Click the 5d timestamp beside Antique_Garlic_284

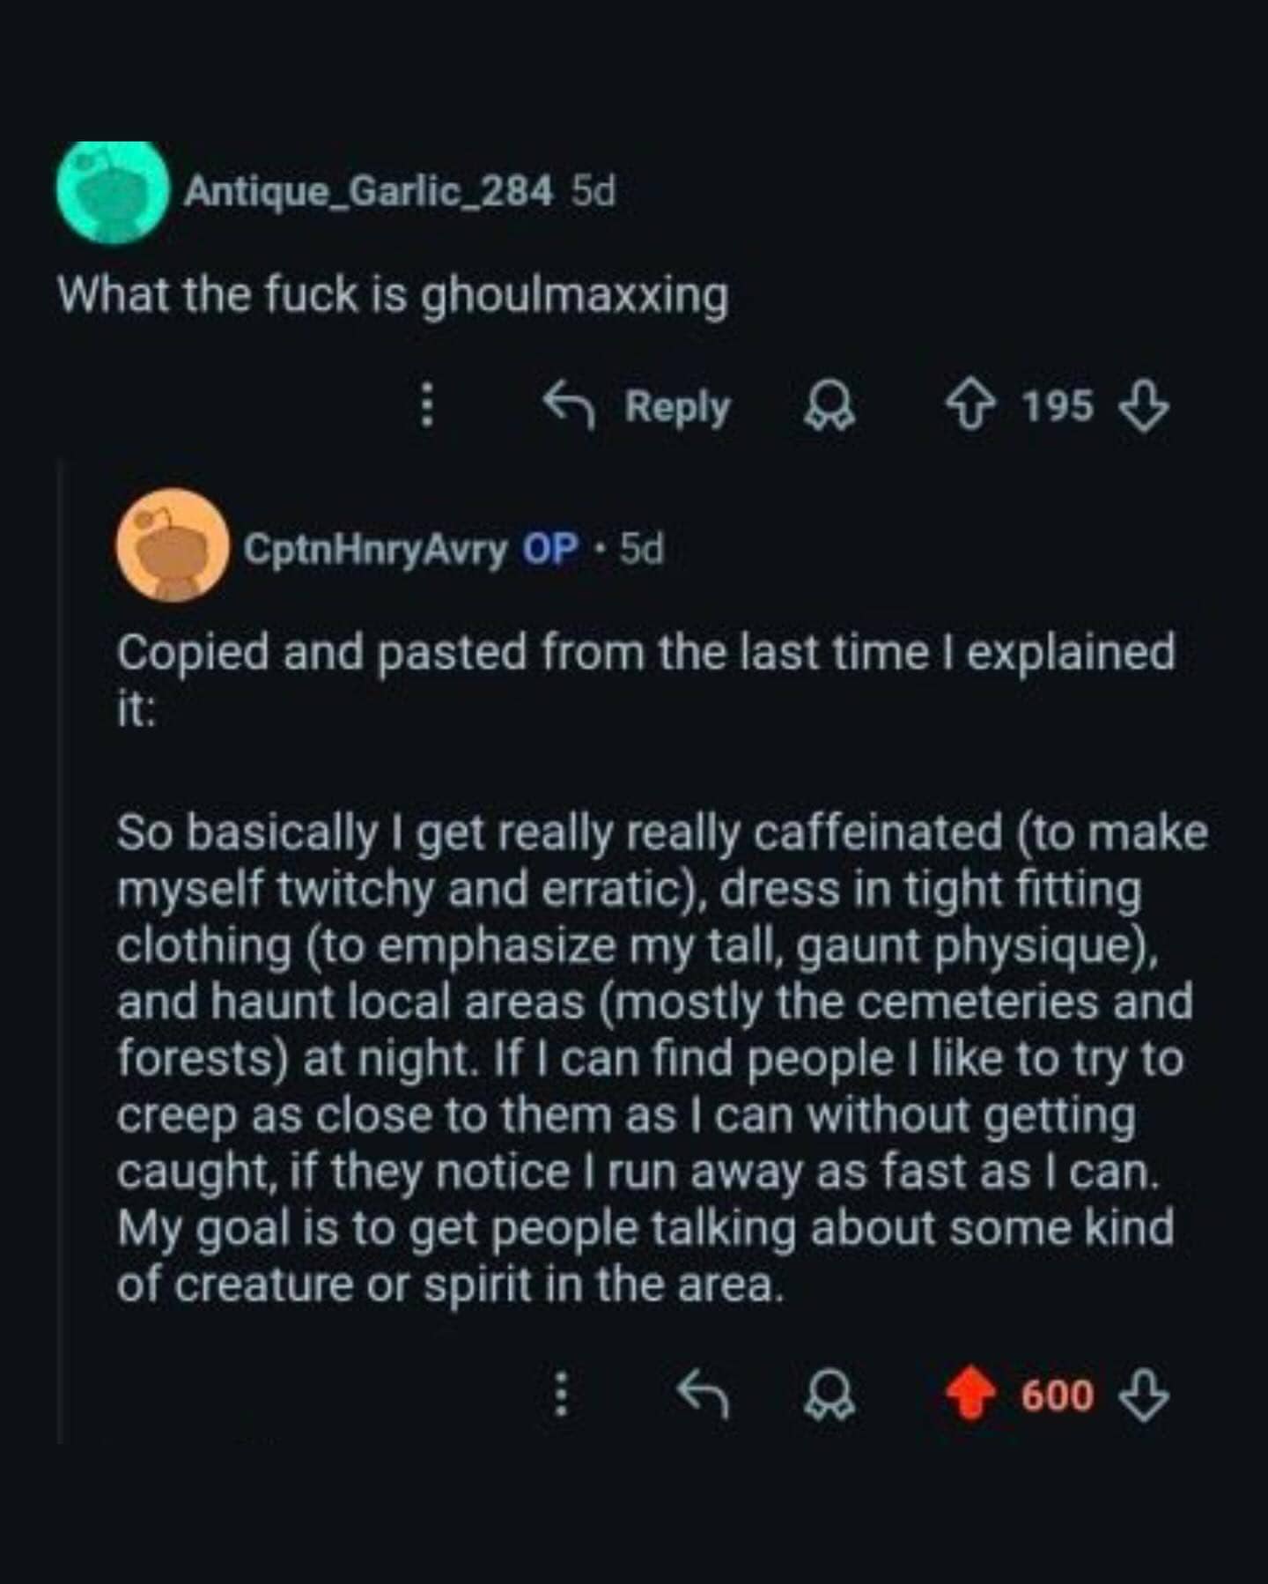click(x=593, y=191)
